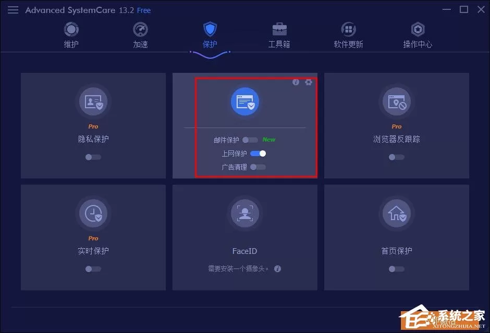Open the 工具箱 tab label
Screen dimensions: 490x333
pos(279,44)
